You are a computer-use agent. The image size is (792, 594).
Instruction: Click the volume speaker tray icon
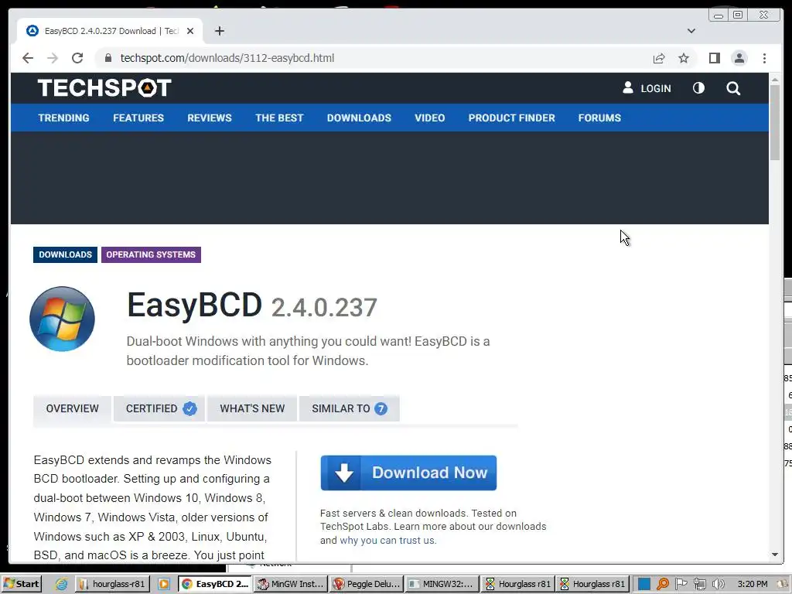tap(718, 584)
